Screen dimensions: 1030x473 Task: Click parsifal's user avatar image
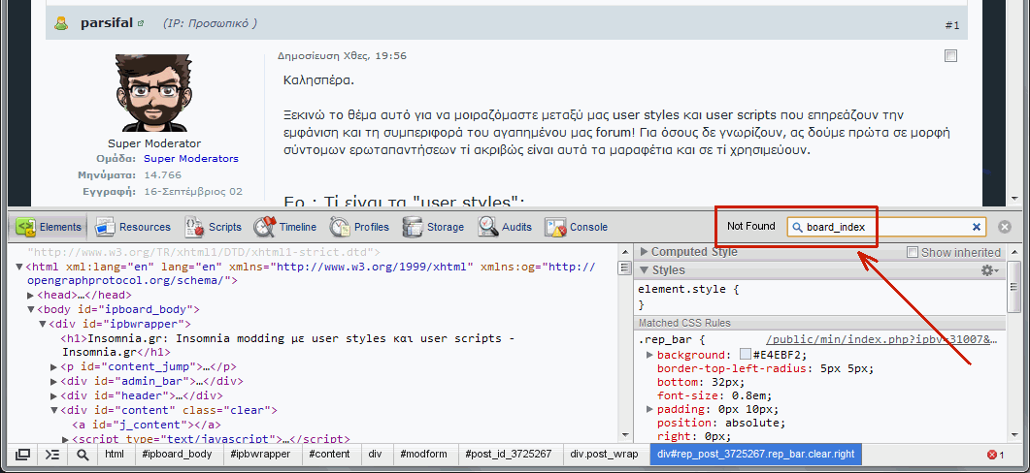pyautogui.click(x=154, y=93)
